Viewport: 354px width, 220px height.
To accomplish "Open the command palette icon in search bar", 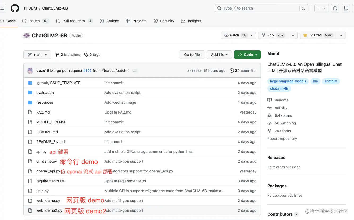I will point(304,8).
